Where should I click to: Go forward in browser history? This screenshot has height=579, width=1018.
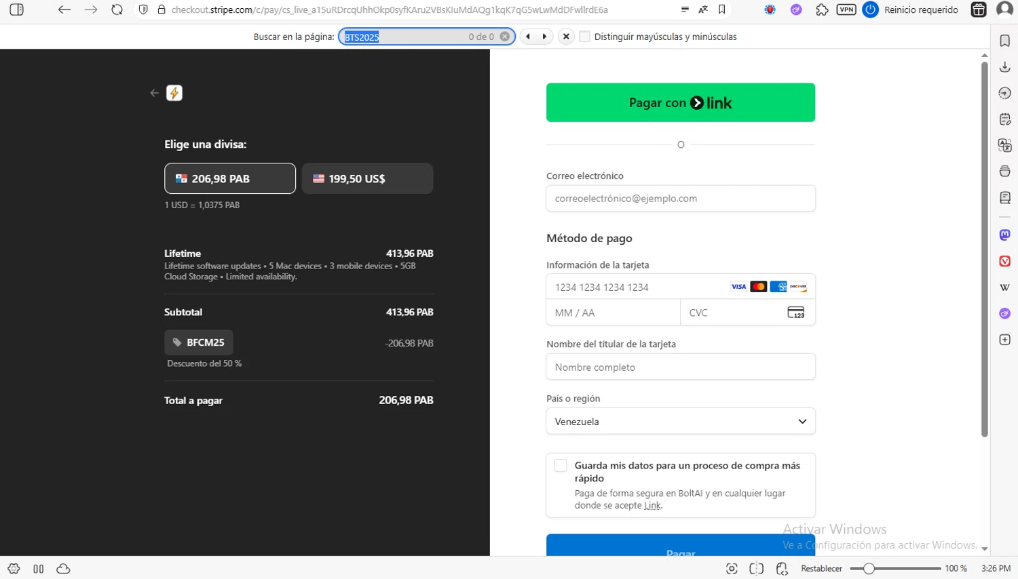(91, 9)
